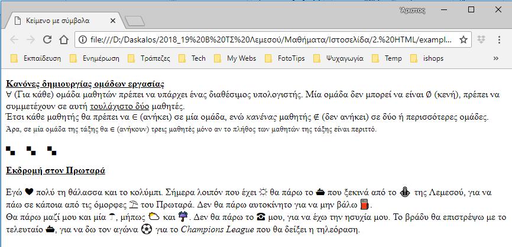Click the Άριστος profile name button
Viewport: 512px width, 247px height.
pyautogui.click(x=413, y=11)
